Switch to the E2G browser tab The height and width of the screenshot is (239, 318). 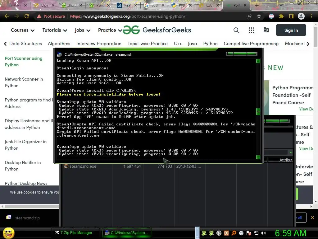pyautogui.click(x=209, y=5)
